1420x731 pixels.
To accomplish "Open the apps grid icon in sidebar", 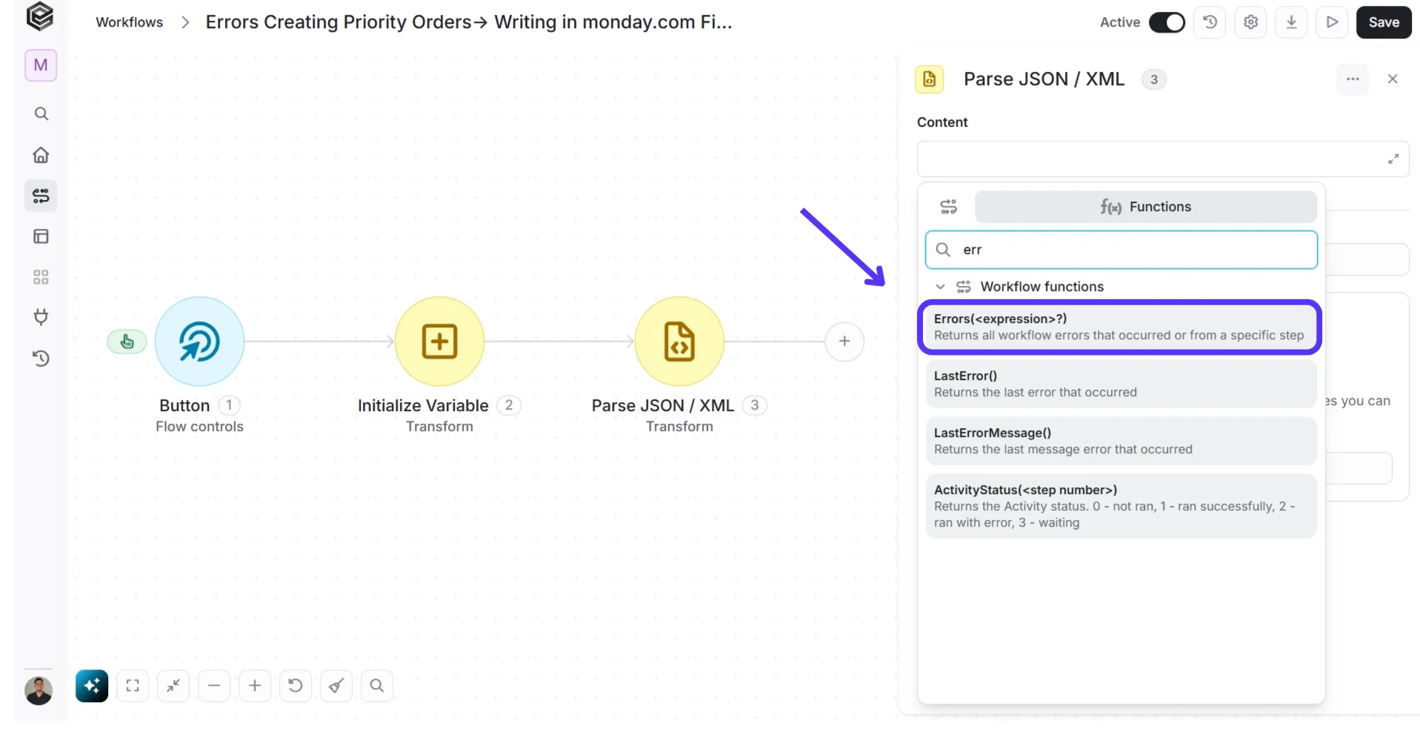I will pyautogui.click(x=41, y=277).
